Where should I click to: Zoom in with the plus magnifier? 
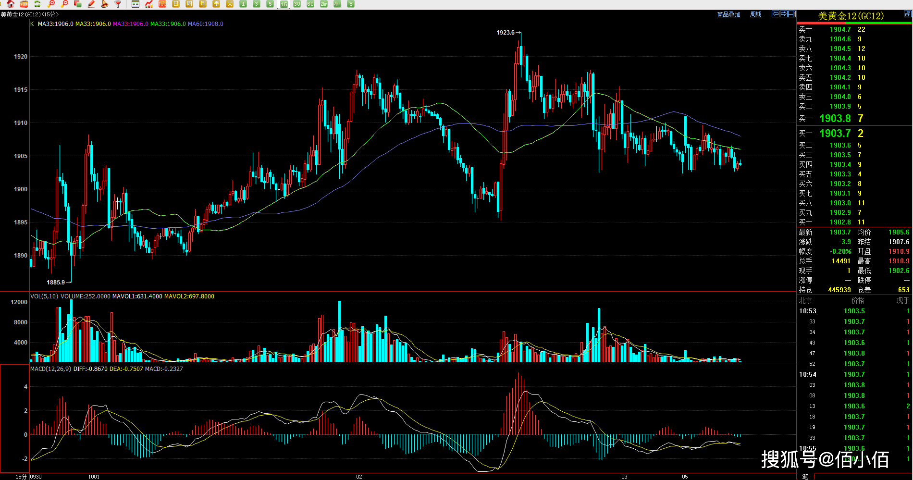(51, 4)
